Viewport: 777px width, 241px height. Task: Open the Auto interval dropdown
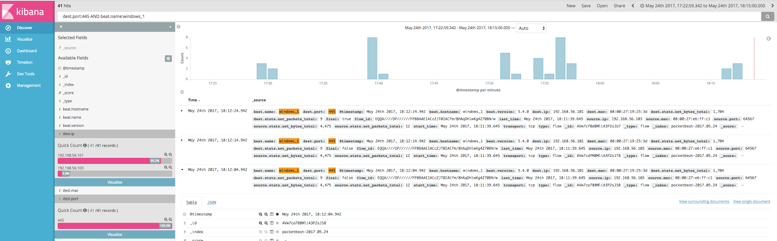tap(531, 28)
